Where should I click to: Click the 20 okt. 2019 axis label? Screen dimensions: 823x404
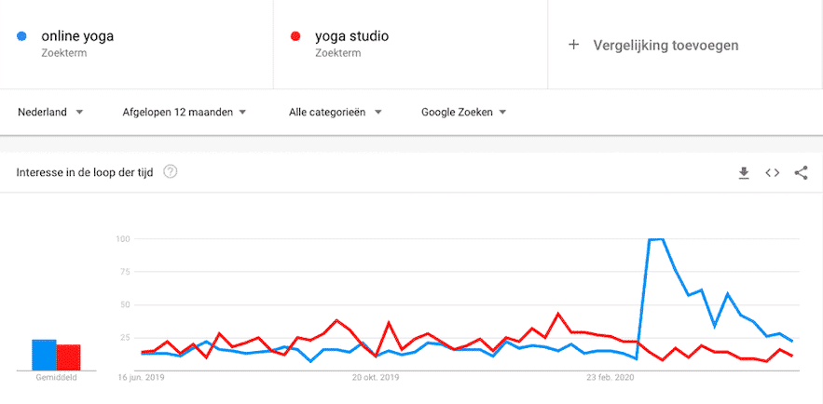tap(376, 378)
